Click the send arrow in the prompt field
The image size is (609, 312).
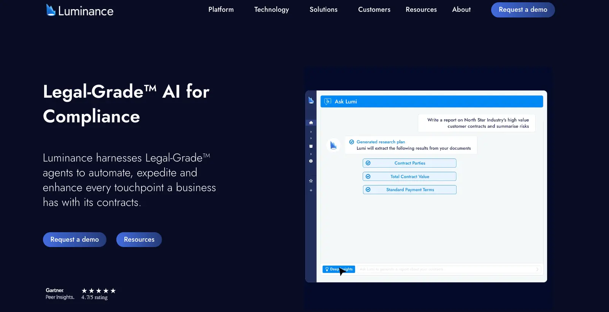point(537,269)
